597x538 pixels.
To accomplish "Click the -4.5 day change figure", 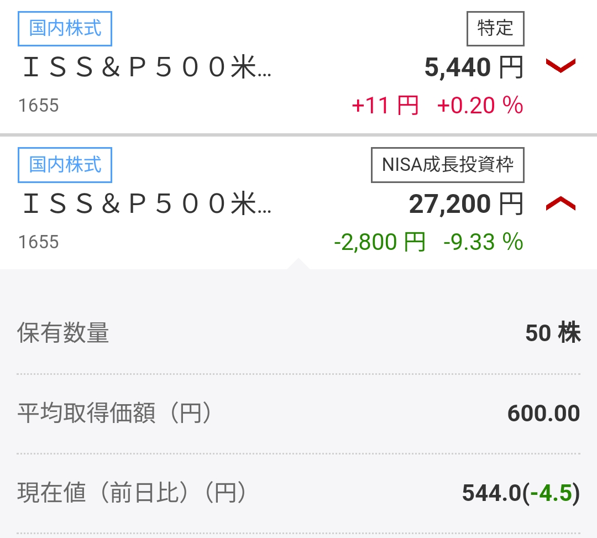I will point(551,493).
